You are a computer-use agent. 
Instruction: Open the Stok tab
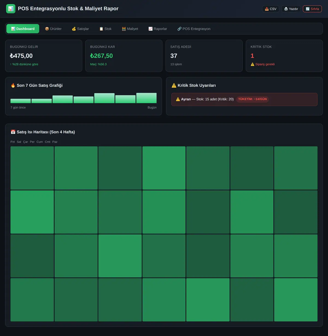(105, 29)
